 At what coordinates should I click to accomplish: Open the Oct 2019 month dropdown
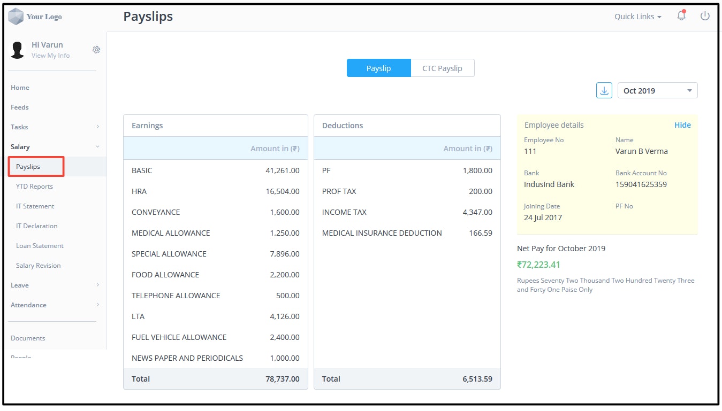click(658, 90)
